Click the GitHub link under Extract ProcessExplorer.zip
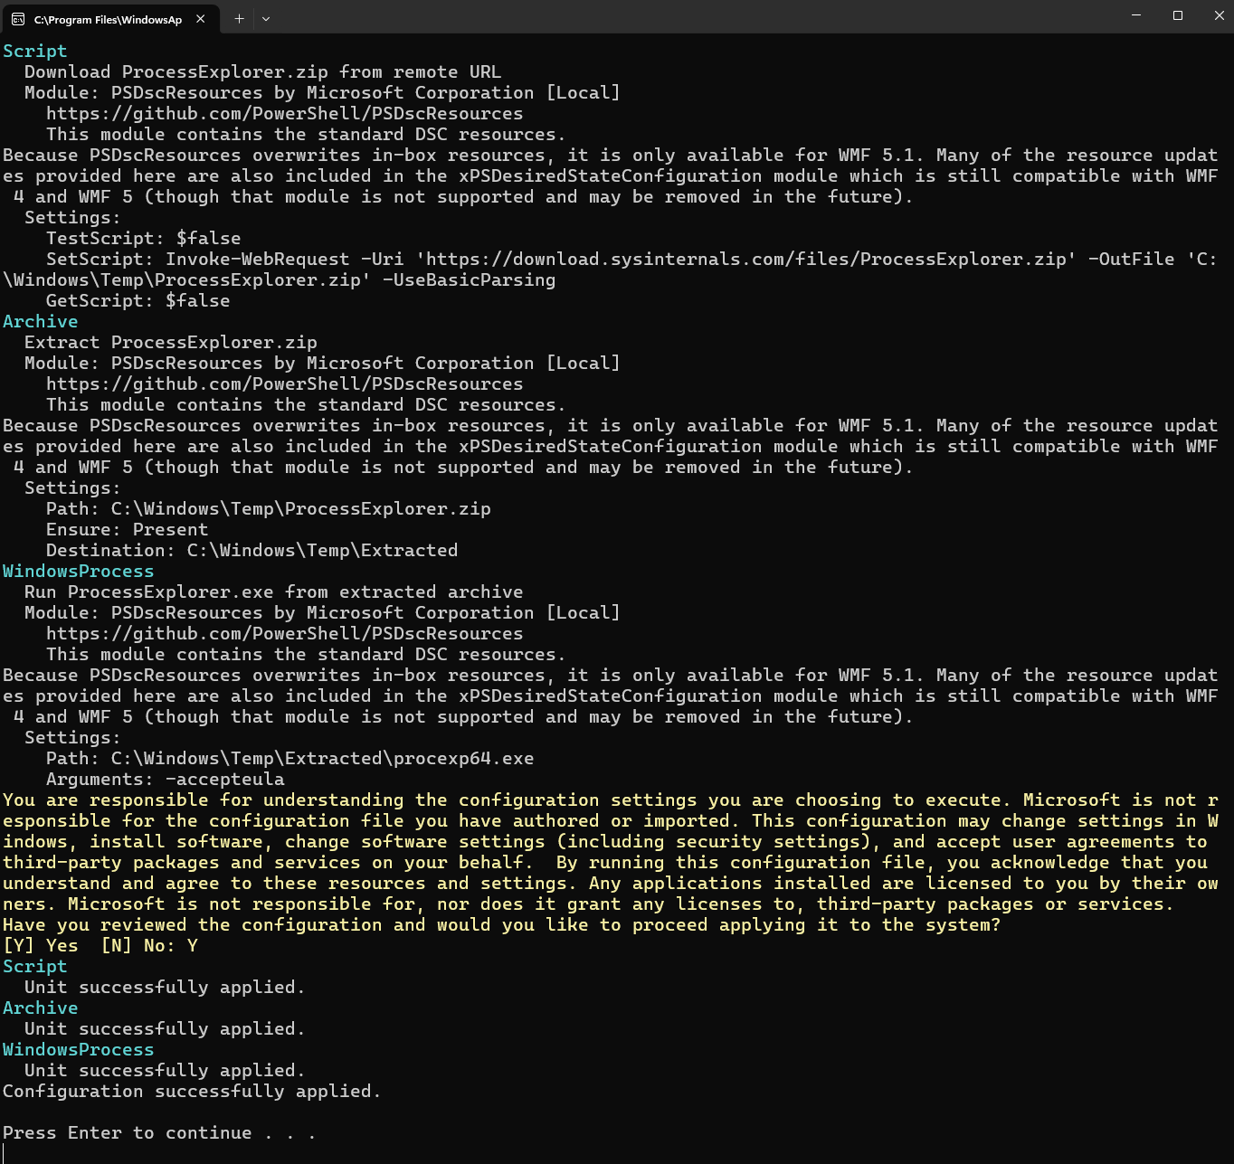This screenshot has width=1234, height=1164. click(x=284, y=384)
